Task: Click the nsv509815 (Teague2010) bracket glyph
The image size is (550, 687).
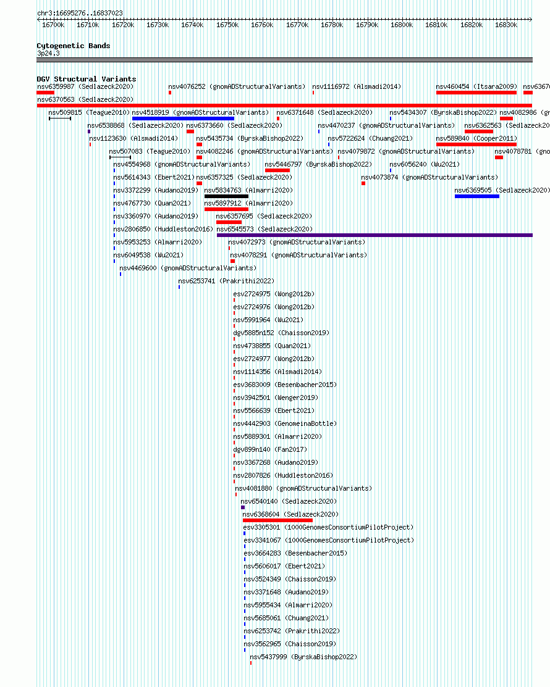Action: click(x=60, y=119)
